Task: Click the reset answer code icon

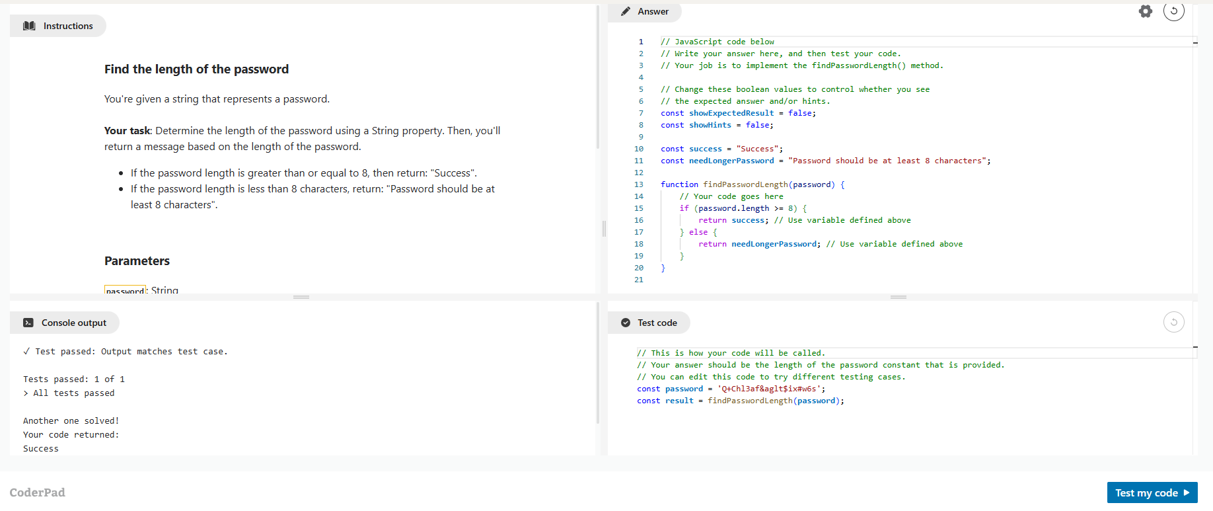Action: click(x=1173, y=11)
